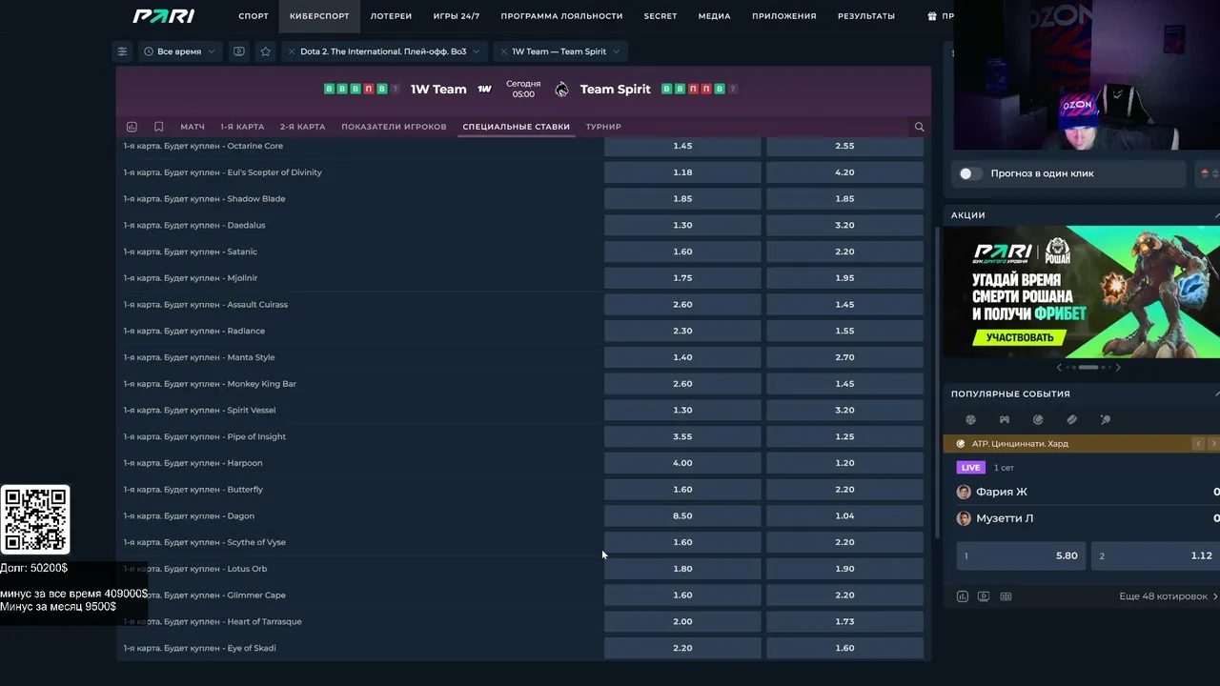Pick odds 1.12 for Музетти Л
Image resolution: width=1220 pixels, height=686 pixels.
[x=1155, y=555]
